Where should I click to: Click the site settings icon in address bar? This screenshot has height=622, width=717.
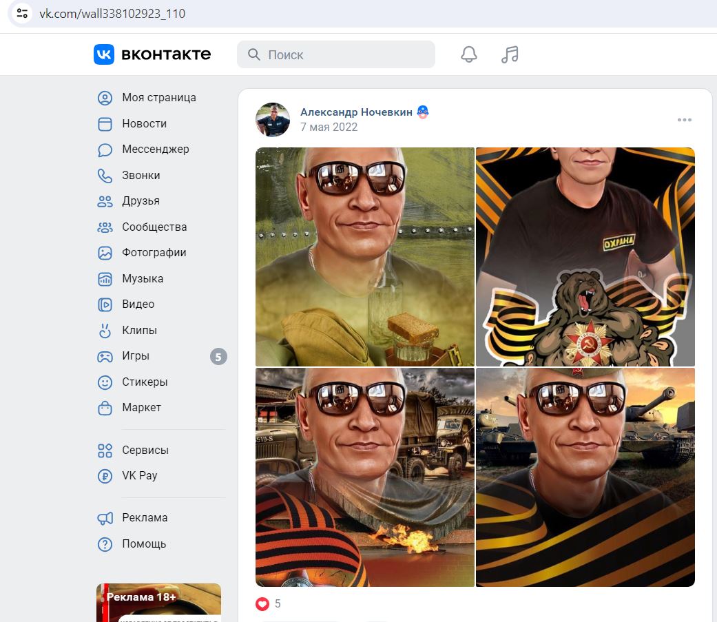coord(22,13)
